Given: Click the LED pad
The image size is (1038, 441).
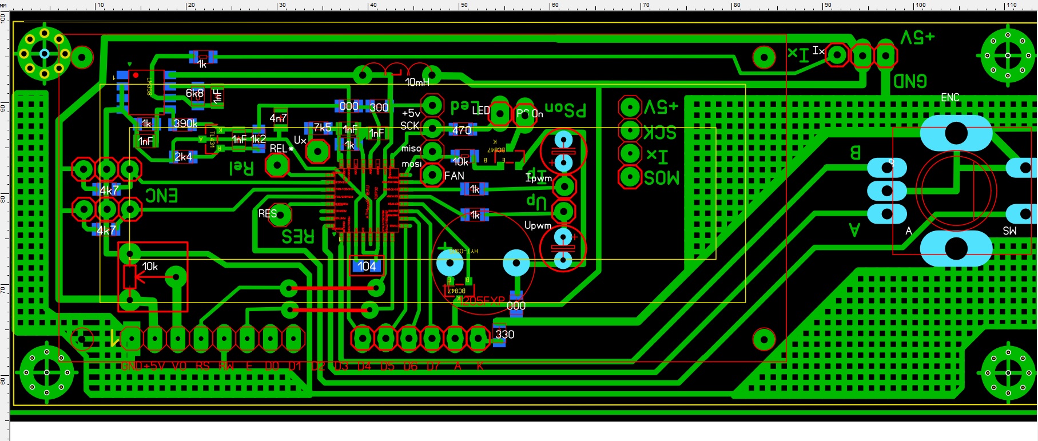Looking at the screenshot, I should coord(500,114).
